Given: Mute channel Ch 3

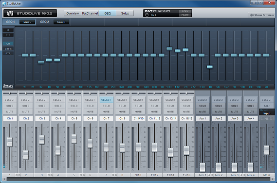Looking at the screenshot, I should [42, 111].
